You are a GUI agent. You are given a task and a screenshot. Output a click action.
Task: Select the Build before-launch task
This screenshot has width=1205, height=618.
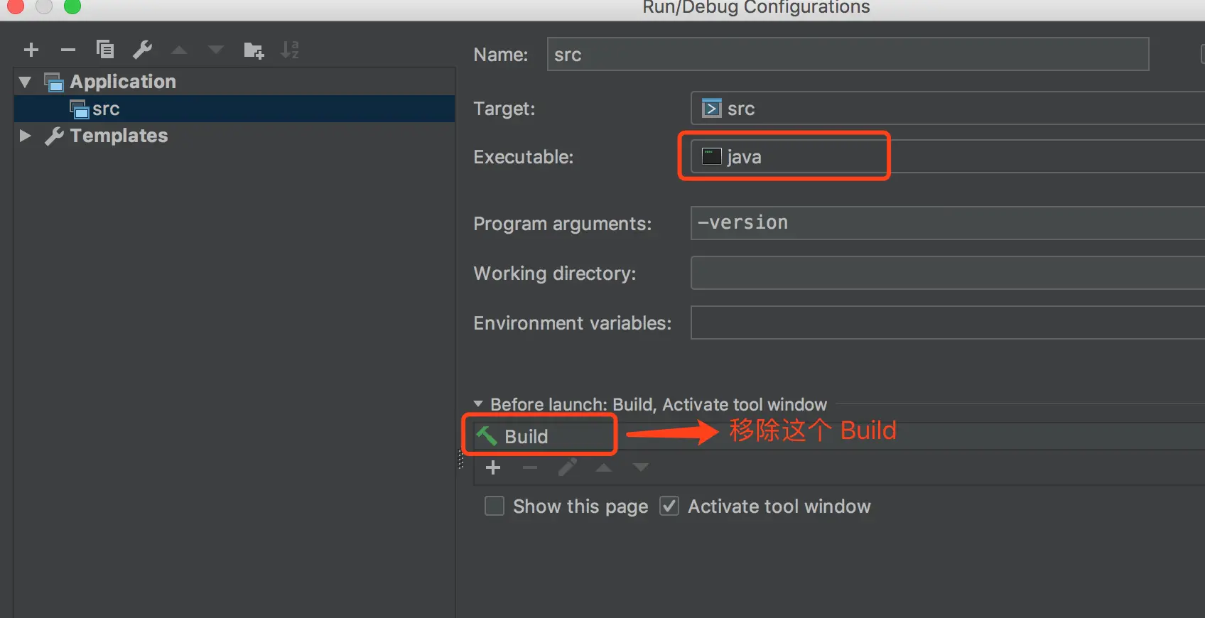(839, 436)
